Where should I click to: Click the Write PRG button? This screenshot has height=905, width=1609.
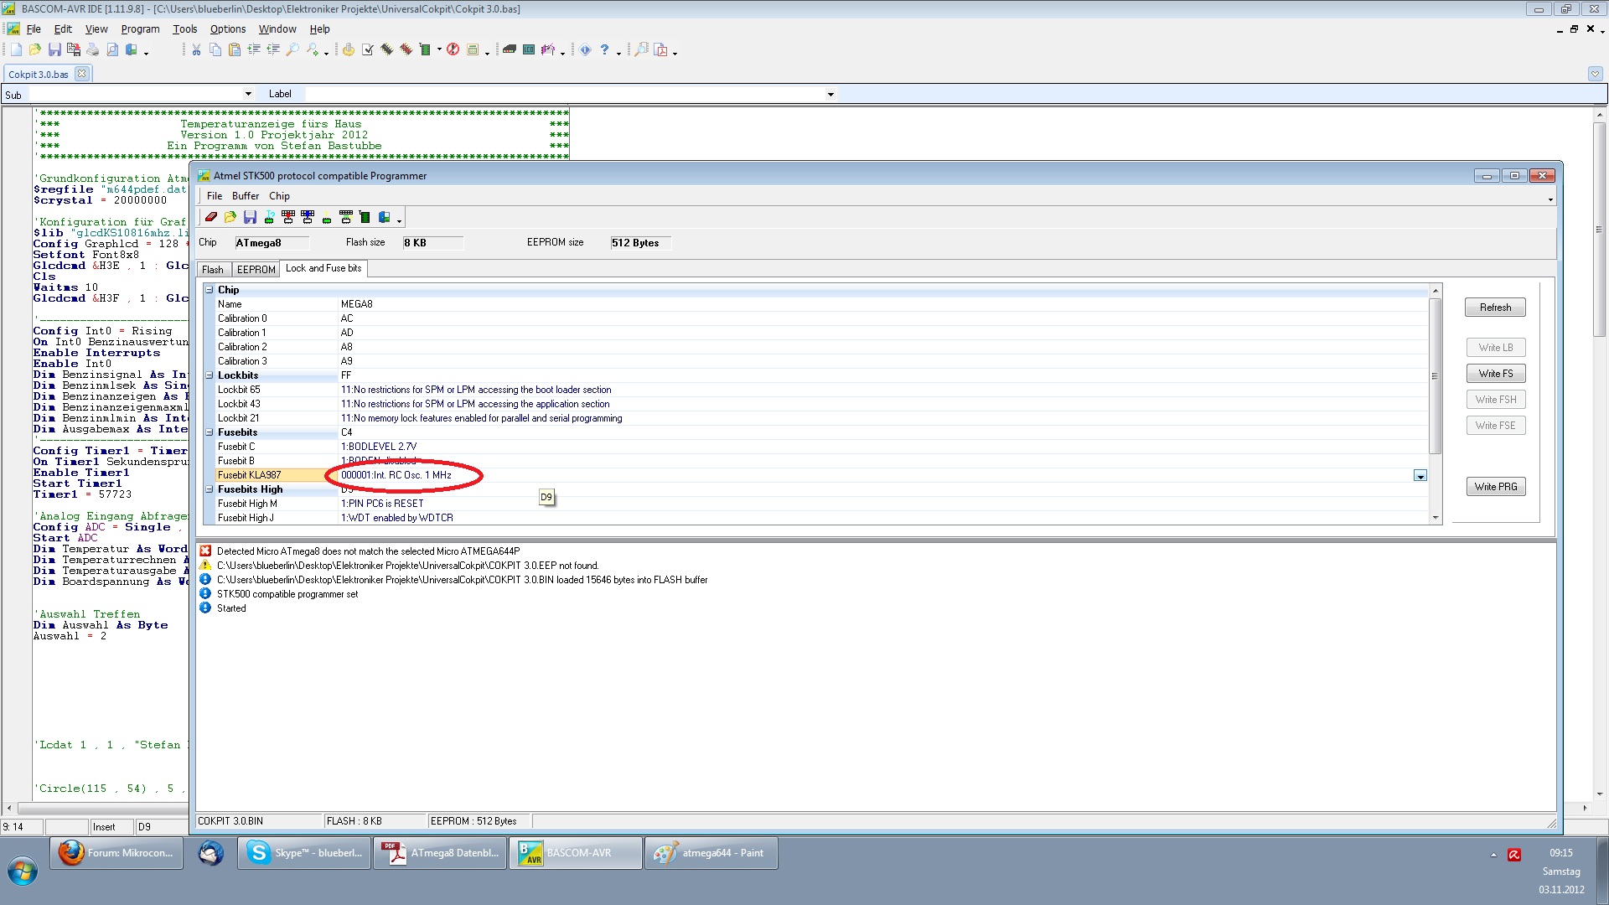[x=1495, y=487]
